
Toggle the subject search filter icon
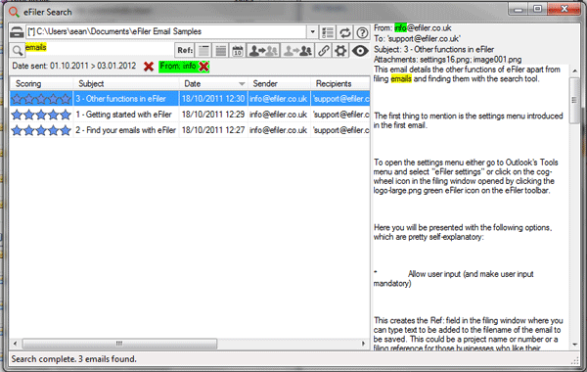204,50
